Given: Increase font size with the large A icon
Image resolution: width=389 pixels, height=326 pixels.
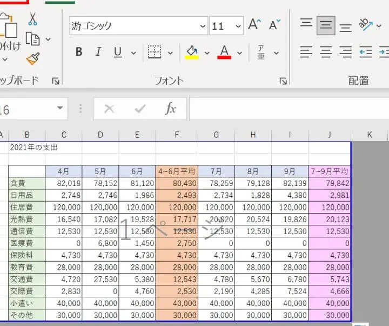Looking at the screenshot, I should click(x=254, y=25).
